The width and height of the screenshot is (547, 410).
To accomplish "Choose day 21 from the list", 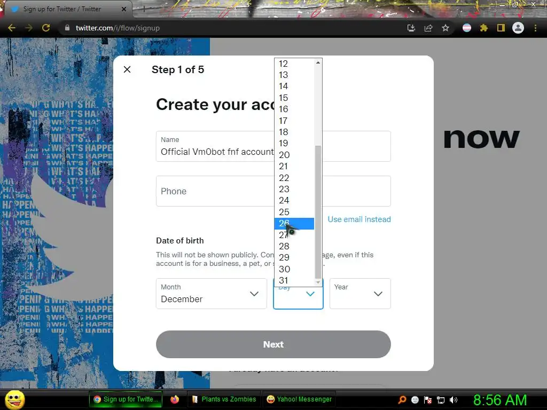I will pos(294,167).
